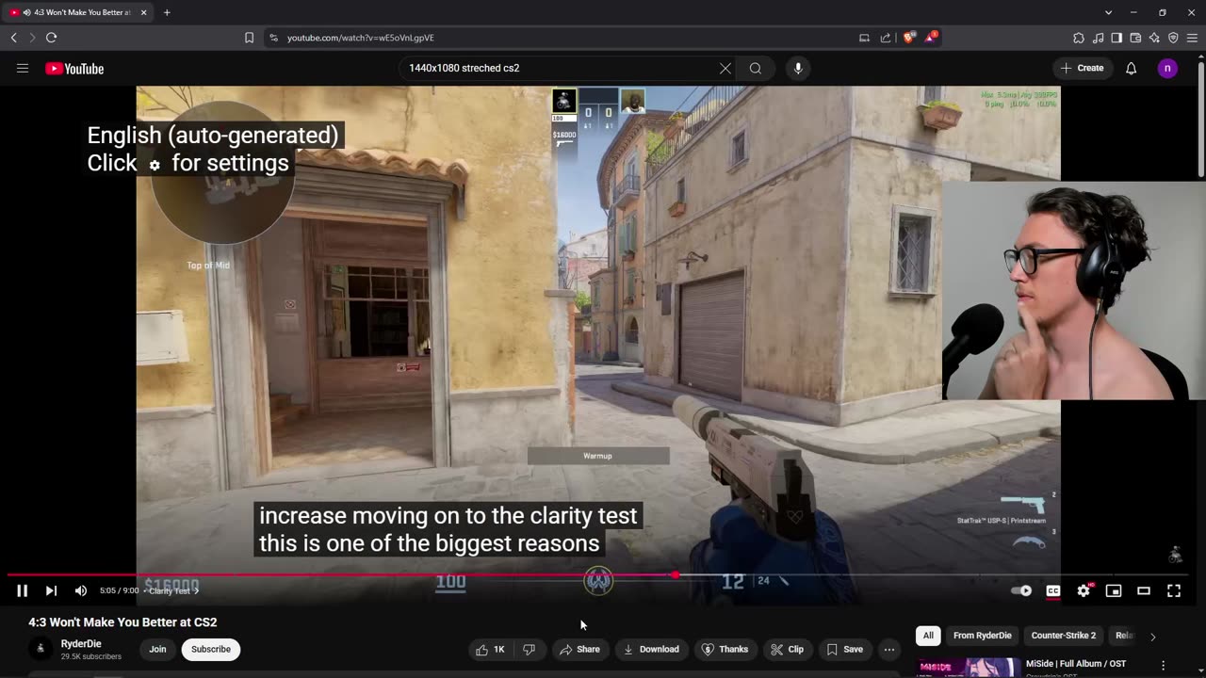Open RyderDie channel name link
1206x678 pixels.
coord(81,644)
